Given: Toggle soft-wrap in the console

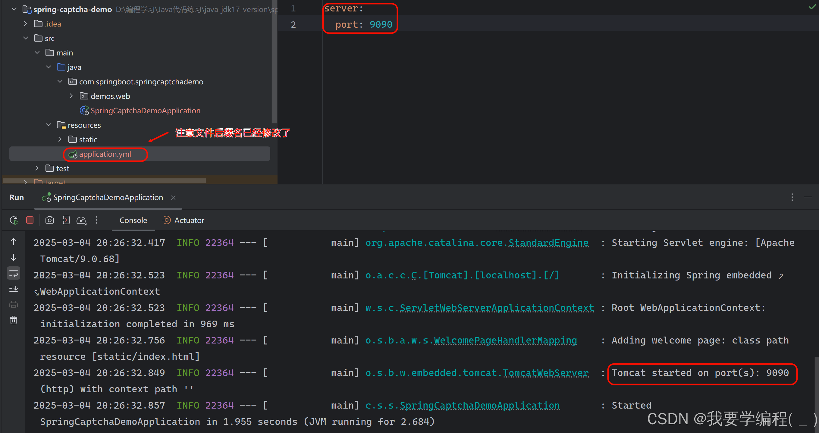Looking at the screenshot, I should point(13,273).
